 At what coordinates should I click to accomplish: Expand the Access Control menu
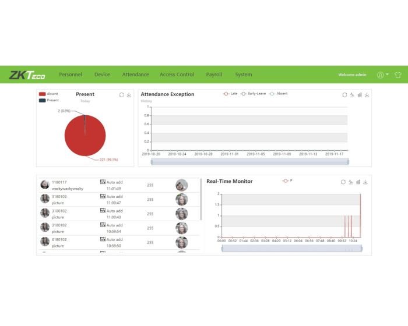(177, 75)
